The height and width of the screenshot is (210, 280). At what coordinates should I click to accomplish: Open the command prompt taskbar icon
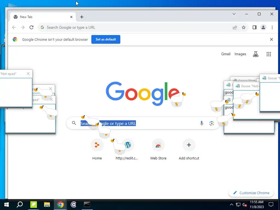click(87, 205)
